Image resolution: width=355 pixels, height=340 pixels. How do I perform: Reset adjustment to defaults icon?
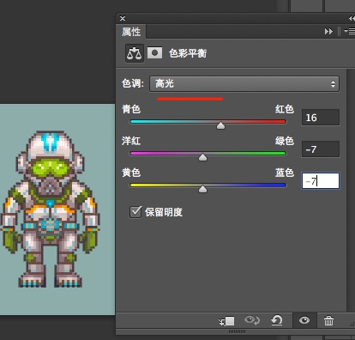[x=277, y=320]
